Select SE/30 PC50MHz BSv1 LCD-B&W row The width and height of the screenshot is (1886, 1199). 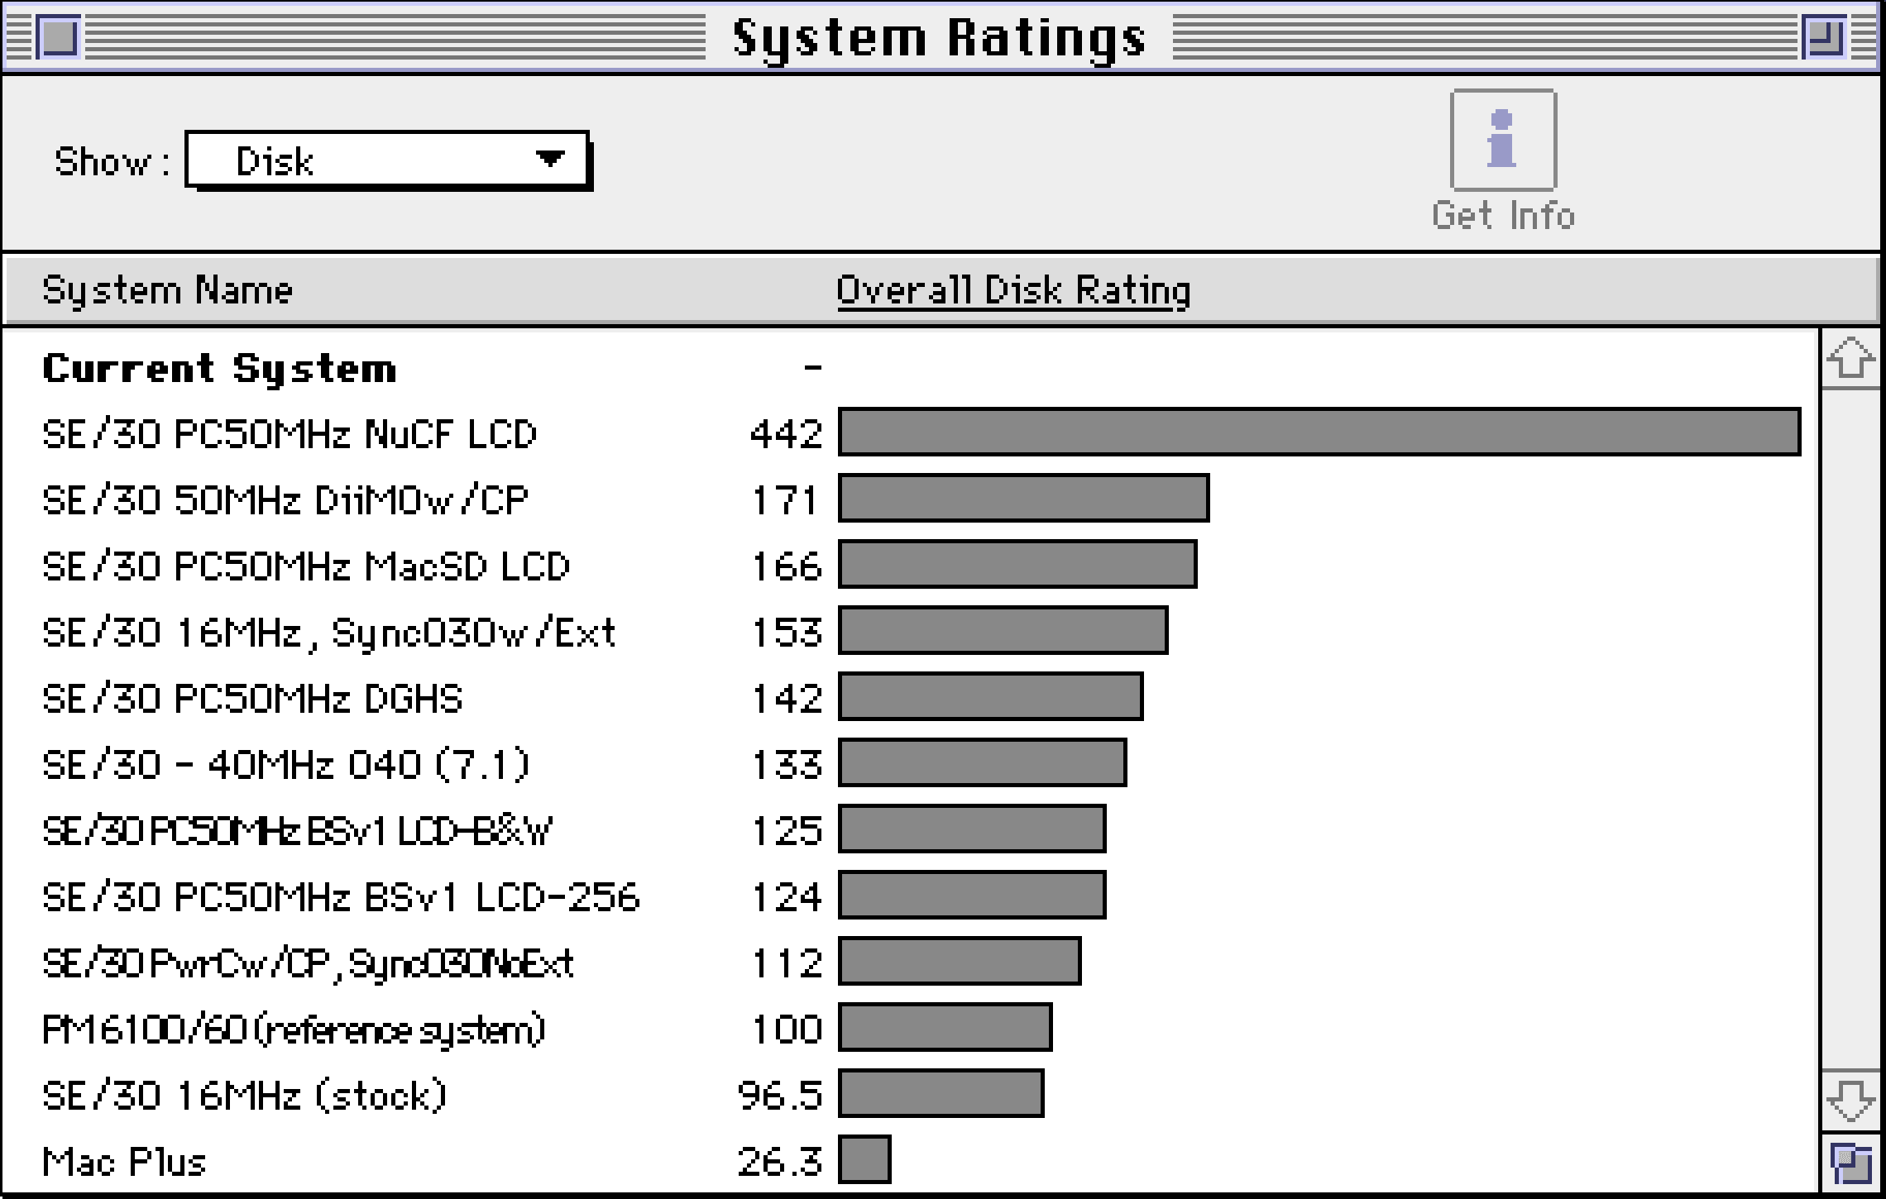[910, 829]
